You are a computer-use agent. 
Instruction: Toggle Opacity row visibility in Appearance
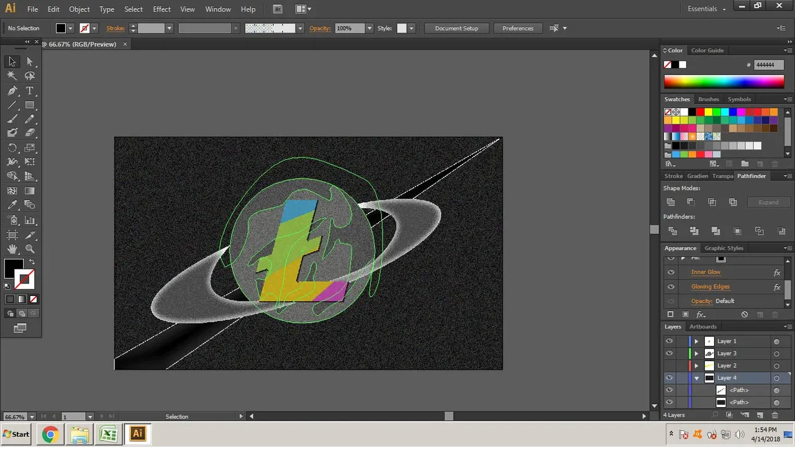click(x=671, y=301)
